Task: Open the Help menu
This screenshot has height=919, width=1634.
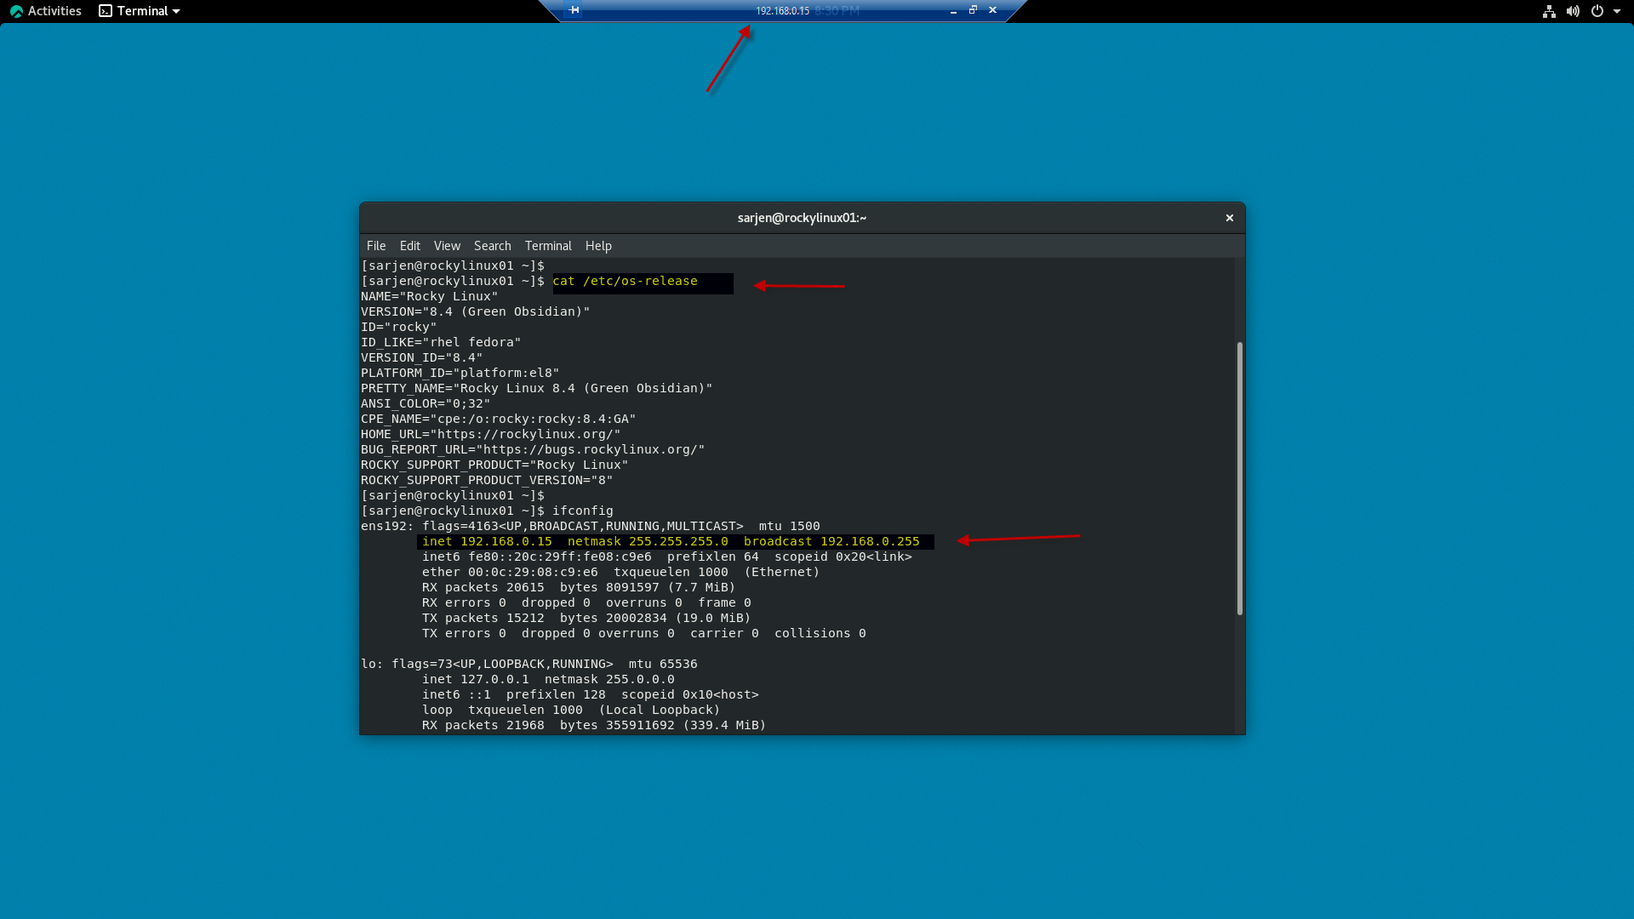Action: point(597,246)
